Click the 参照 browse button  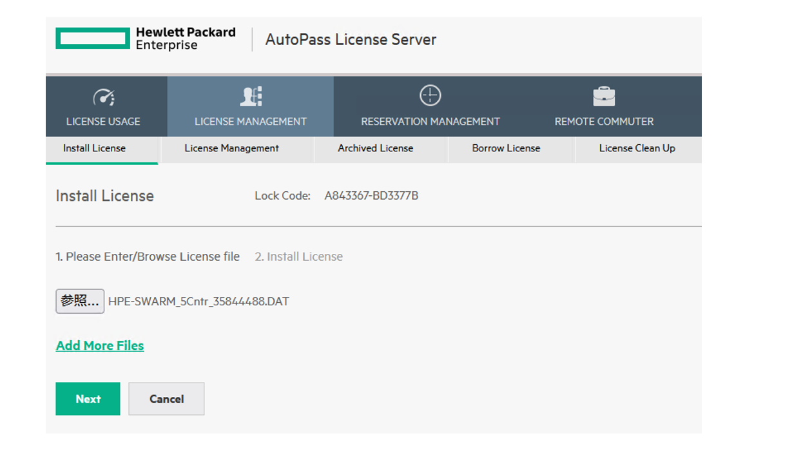(x=79, y=300)
